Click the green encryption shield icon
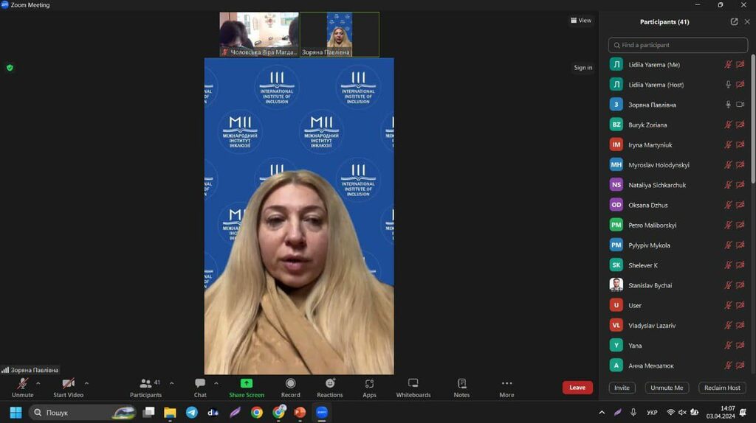The width and height of the screenshot is (756, 423). click(x=10, y=68)
